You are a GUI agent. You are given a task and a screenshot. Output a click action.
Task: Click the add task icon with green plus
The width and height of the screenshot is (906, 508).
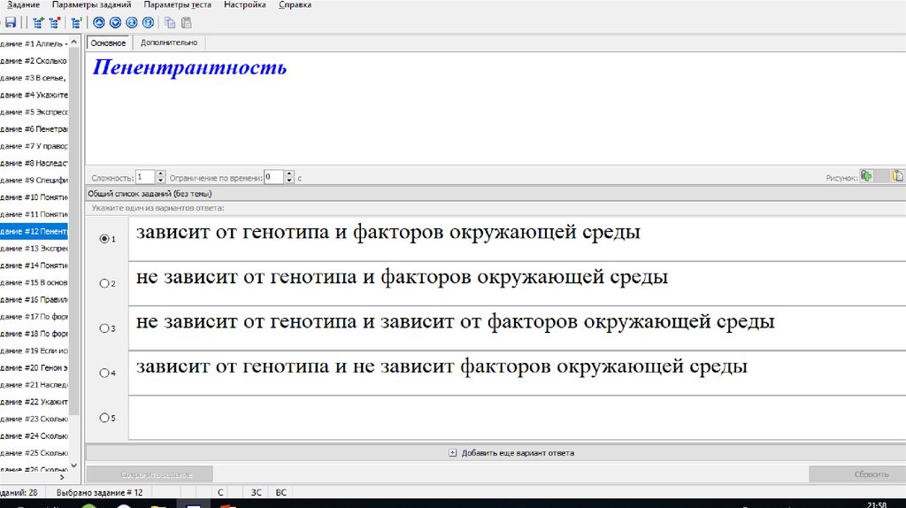click(x=38, y=23)
